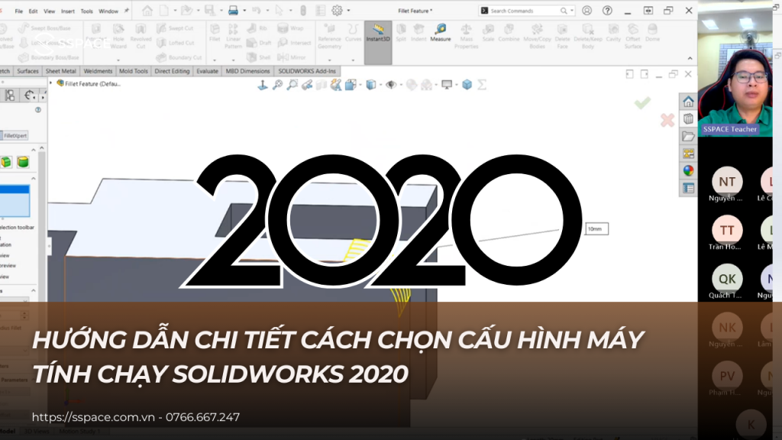Open the Insert menu
782x440 pixels.
coord(68,11)
